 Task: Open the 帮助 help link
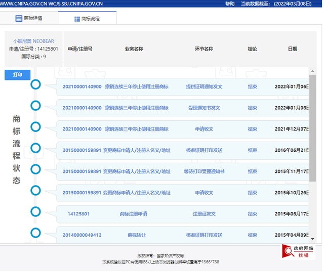click(x=230, y=4)
